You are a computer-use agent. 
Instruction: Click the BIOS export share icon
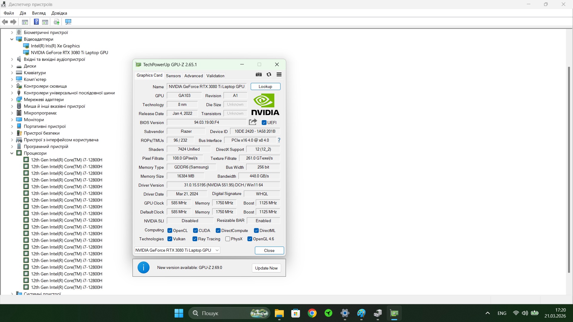[x=253, y=122]
